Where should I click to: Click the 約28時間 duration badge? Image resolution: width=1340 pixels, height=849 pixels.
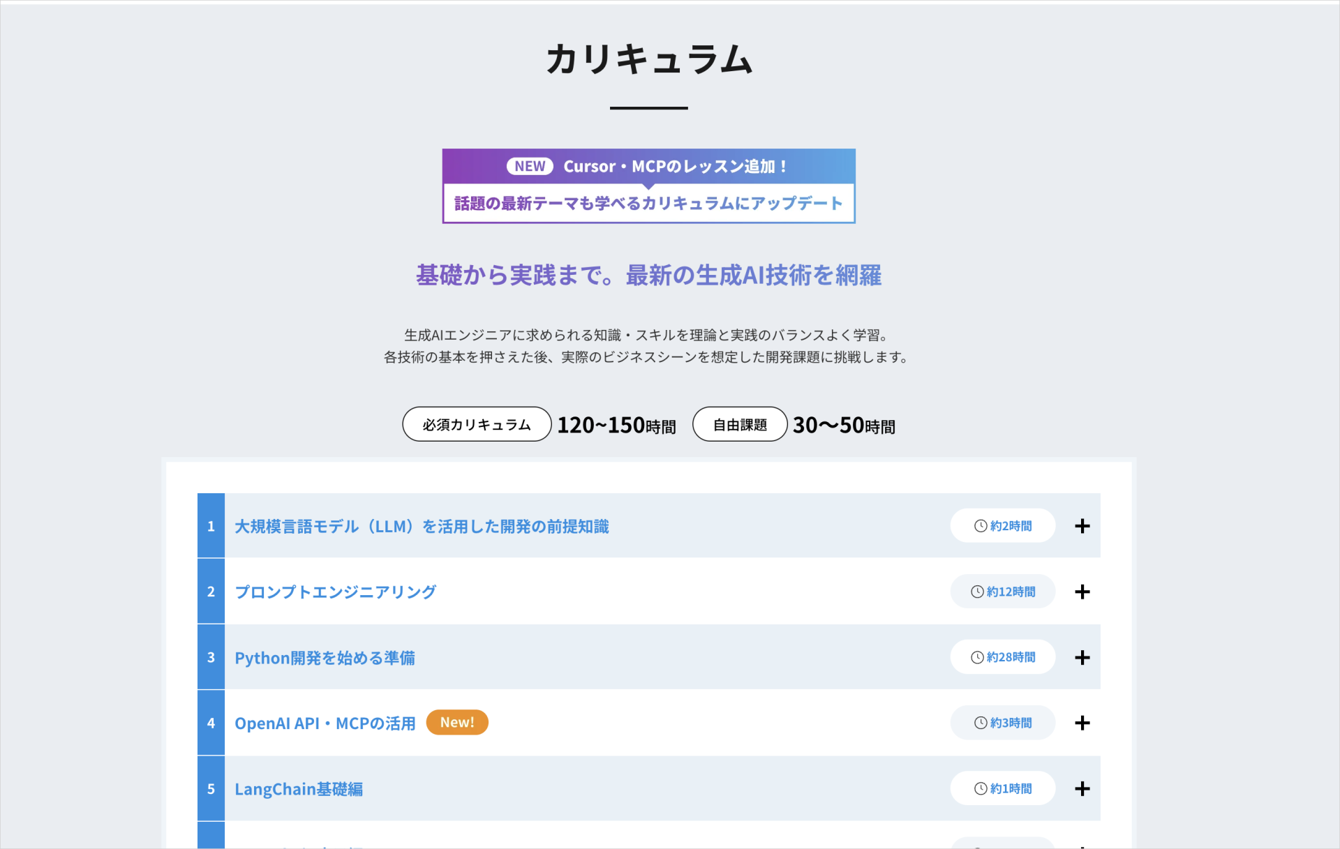point(1002,657)
